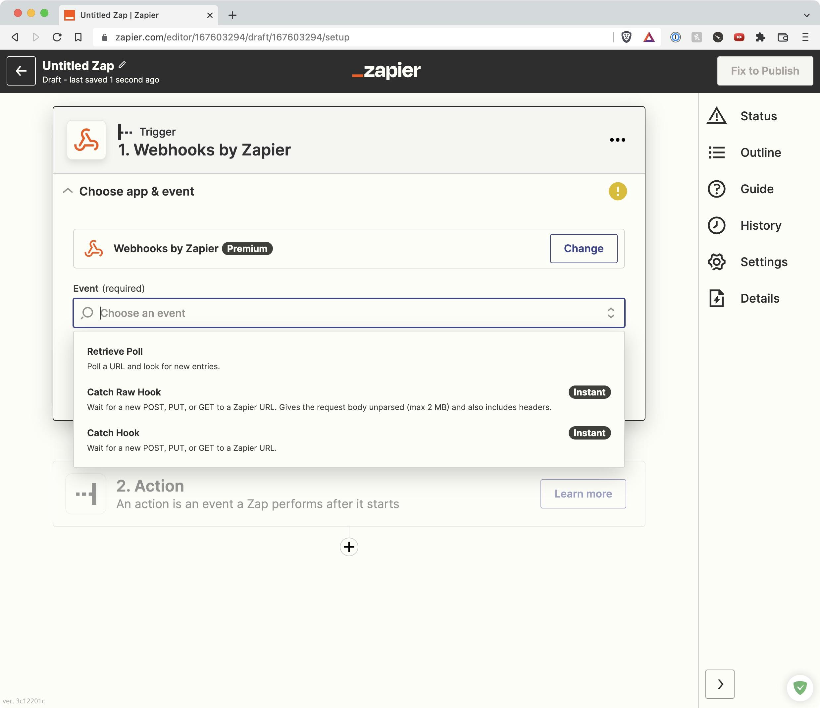Open the History clock icon
This screenshot has width=820, height=708.
click(716, 225)
